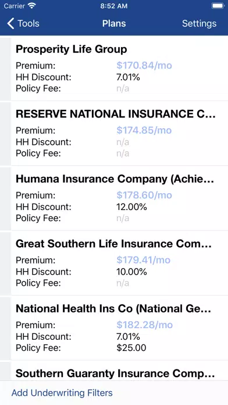Tap the gray side strip beside Prosperity Life
Viewport: 228px width, 405px height.
[5, 69]
